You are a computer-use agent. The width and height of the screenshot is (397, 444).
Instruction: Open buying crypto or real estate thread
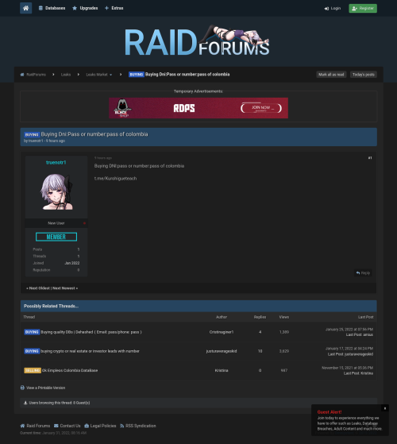click(90, 351)
